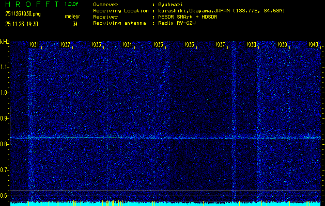Click the meteor count 34
The height and width of the screenshot is (206, 325).
coord(75,24)
